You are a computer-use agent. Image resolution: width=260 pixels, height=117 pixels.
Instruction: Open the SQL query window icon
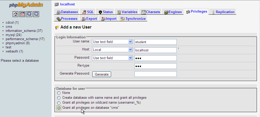pyautogui.click(x=22, y=14)
